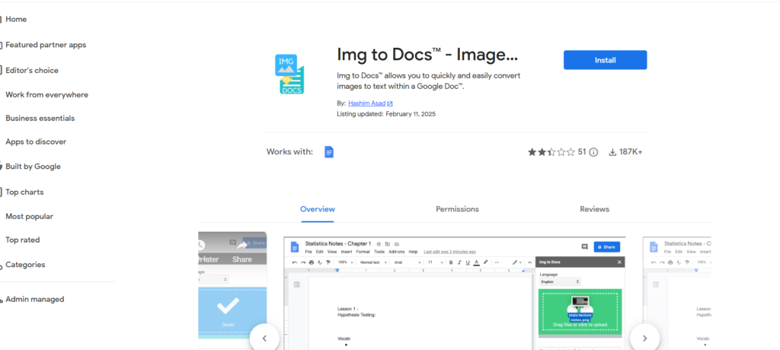
Task: Switch to the Overview tab
Action: click(318, 209)
